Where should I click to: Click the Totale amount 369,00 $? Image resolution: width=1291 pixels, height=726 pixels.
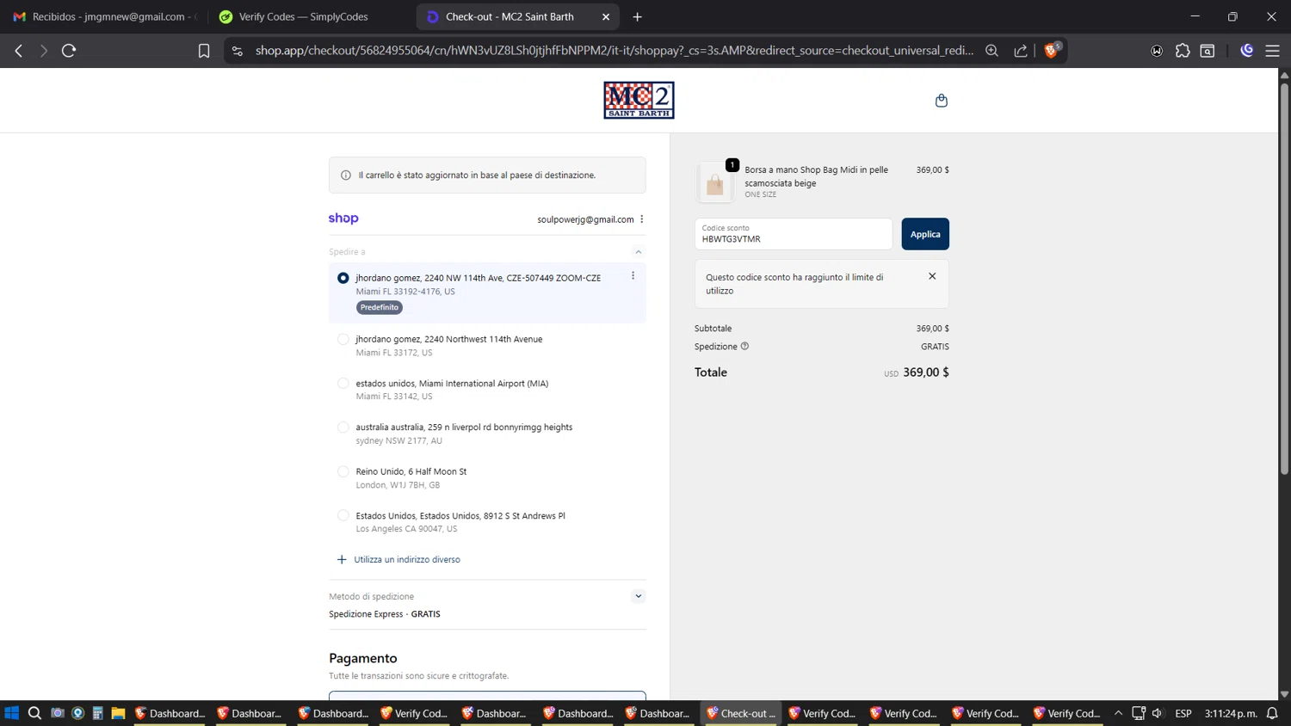(926, 372)
